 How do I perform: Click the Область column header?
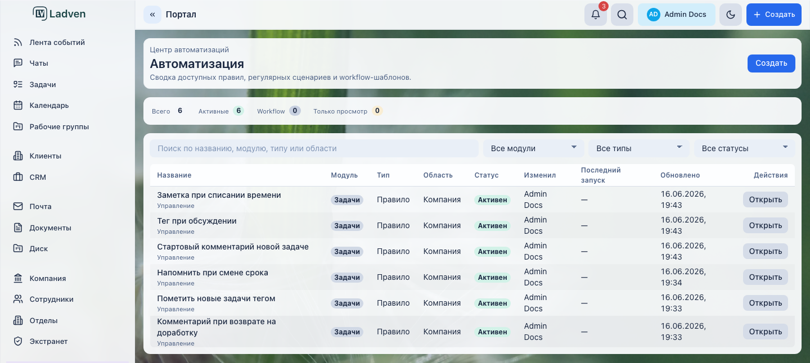click(438, 175)
